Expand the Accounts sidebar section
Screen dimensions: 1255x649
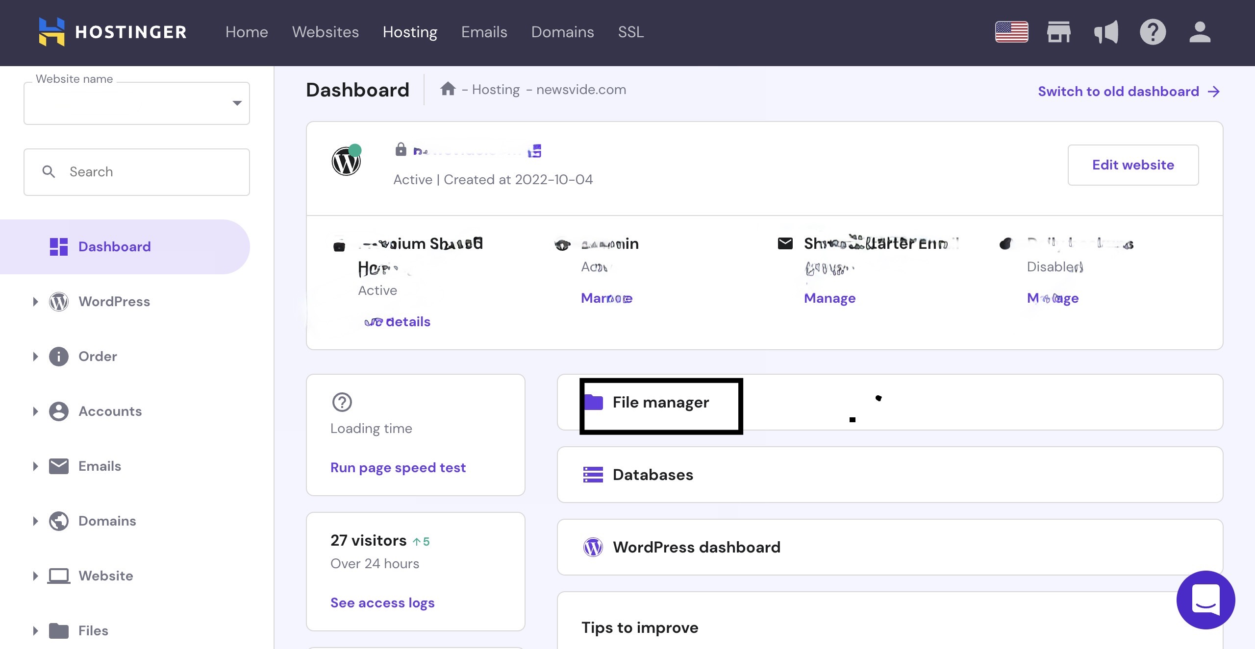click(x=35, y=411)
